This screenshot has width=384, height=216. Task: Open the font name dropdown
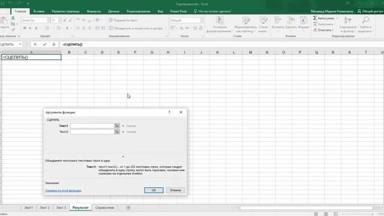(x=48, y=20)
